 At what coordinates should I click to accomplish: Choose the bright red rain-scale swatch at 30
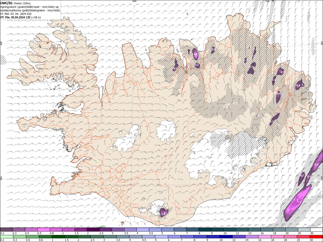(316, 237)
